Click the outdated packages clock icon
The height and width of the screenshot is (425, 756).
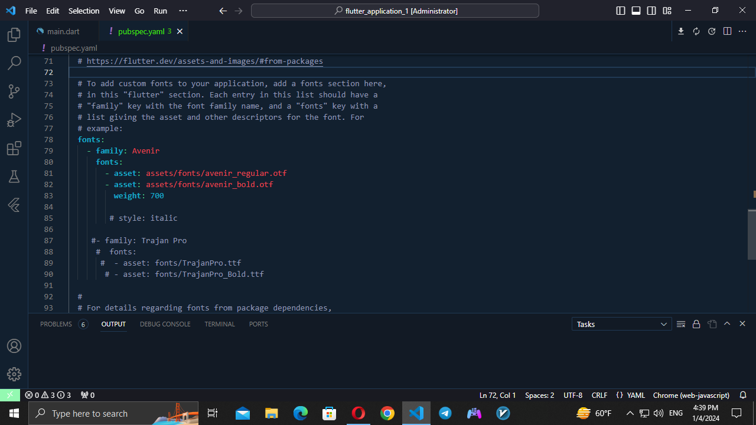tap(712, 31)
